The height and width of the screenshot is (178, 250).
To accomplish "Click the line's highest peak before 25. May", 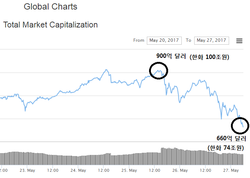I will click(106, 70).
